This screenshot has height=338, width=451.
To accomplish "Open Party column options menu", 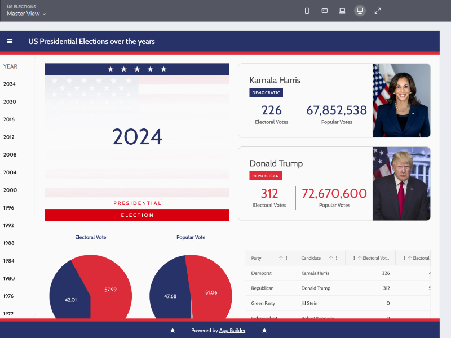I will pos(287,258).
